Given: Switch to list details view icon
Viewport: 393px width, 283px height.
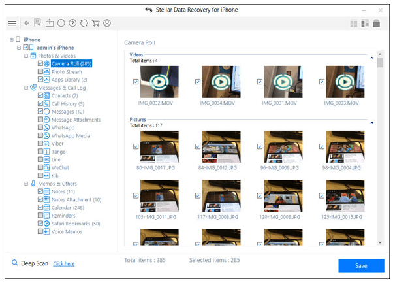Looking at the screenshot, I should (365, 24).
